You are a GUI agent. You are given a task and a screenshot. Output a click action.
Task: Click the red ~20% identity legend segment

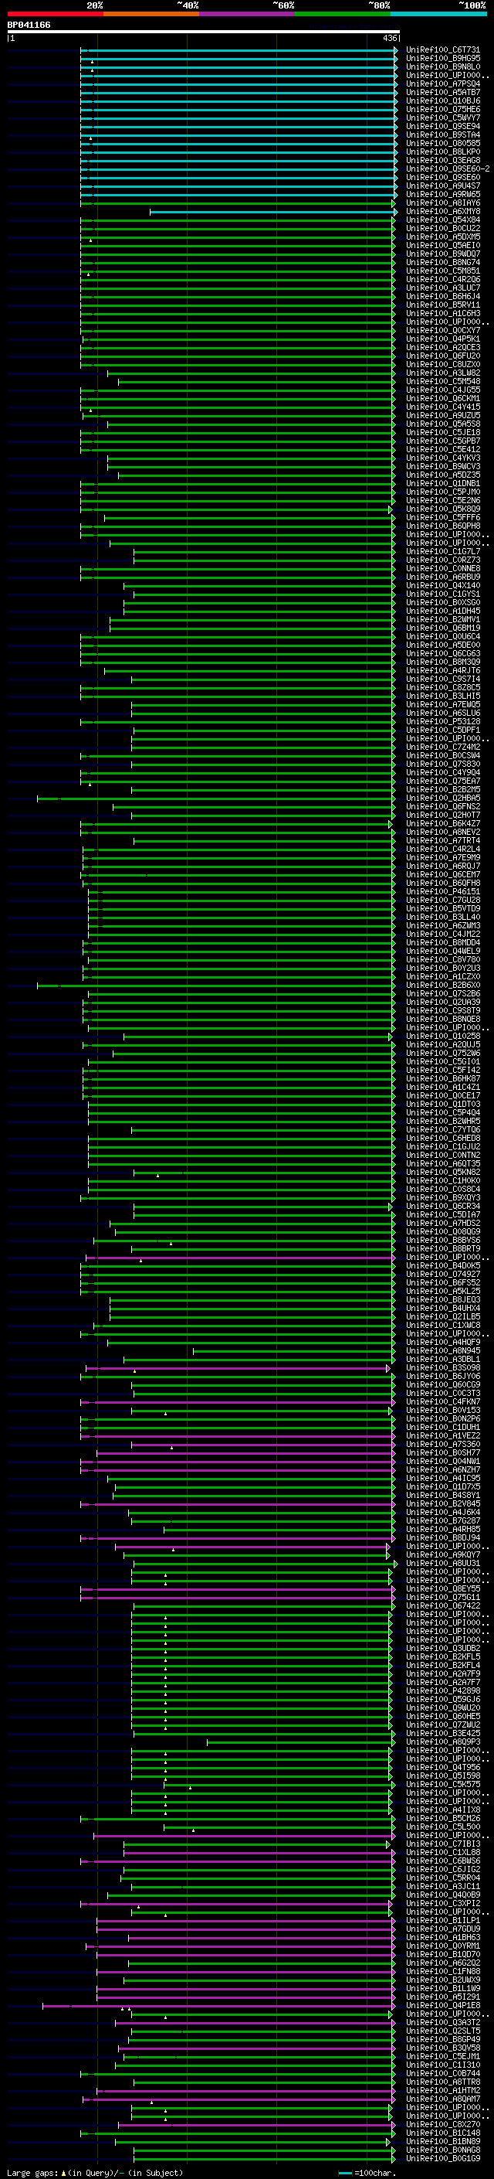pos(55,14)
